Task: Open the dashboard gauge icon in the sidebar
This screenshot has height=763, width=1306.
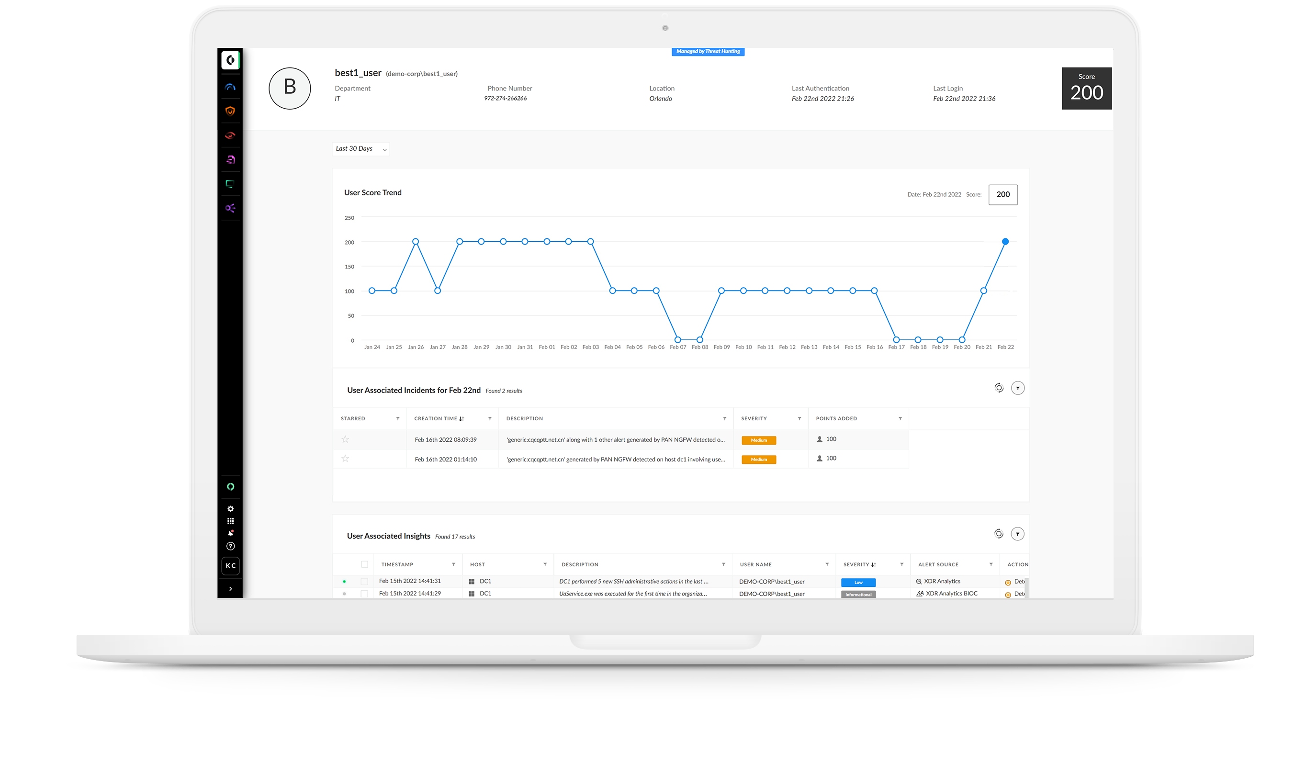Action: [x=230, y=86]
